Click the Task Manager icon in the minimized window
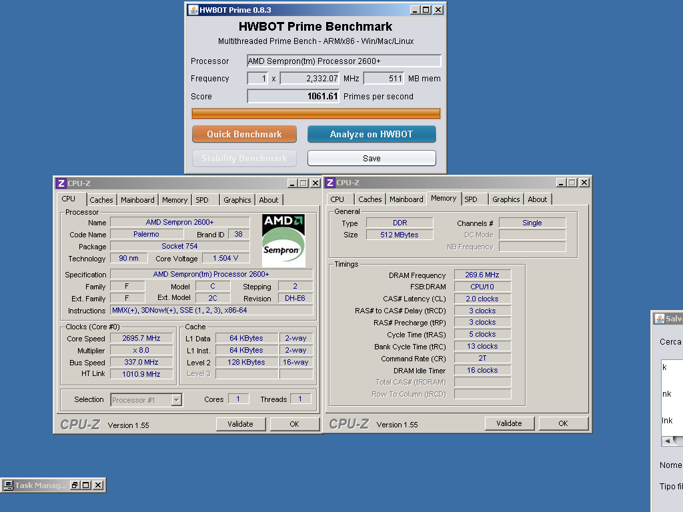This screenshot has width=683, height=512. coord(8,485)
